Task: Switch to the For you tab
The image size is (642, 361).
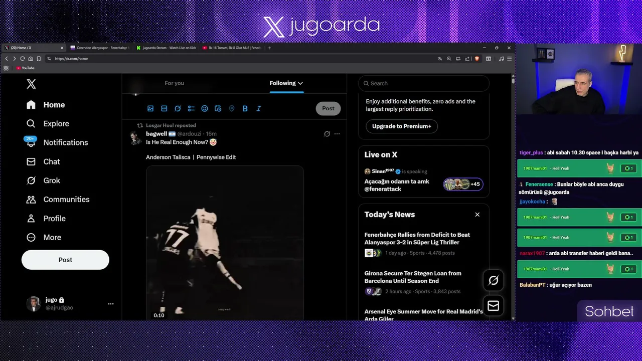Action: (175, 83)
